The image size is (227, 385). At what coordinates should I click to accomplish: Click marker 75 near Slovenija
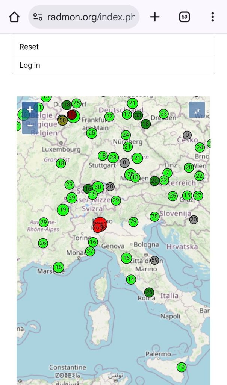pyautogui.click(x=154, y=217)
